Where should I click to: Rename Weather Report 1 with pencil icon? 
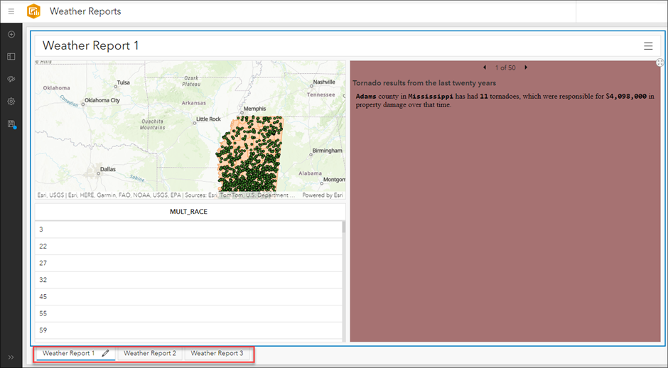pos(105,353)
